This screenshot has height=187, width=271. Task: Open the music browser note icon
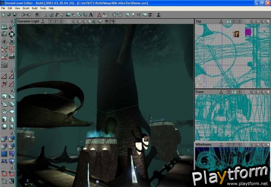[57, 15]
